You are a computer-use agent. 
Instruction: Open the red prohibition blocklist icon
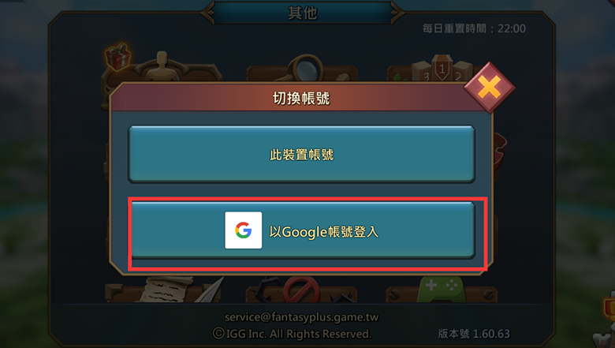coord(301,290)
